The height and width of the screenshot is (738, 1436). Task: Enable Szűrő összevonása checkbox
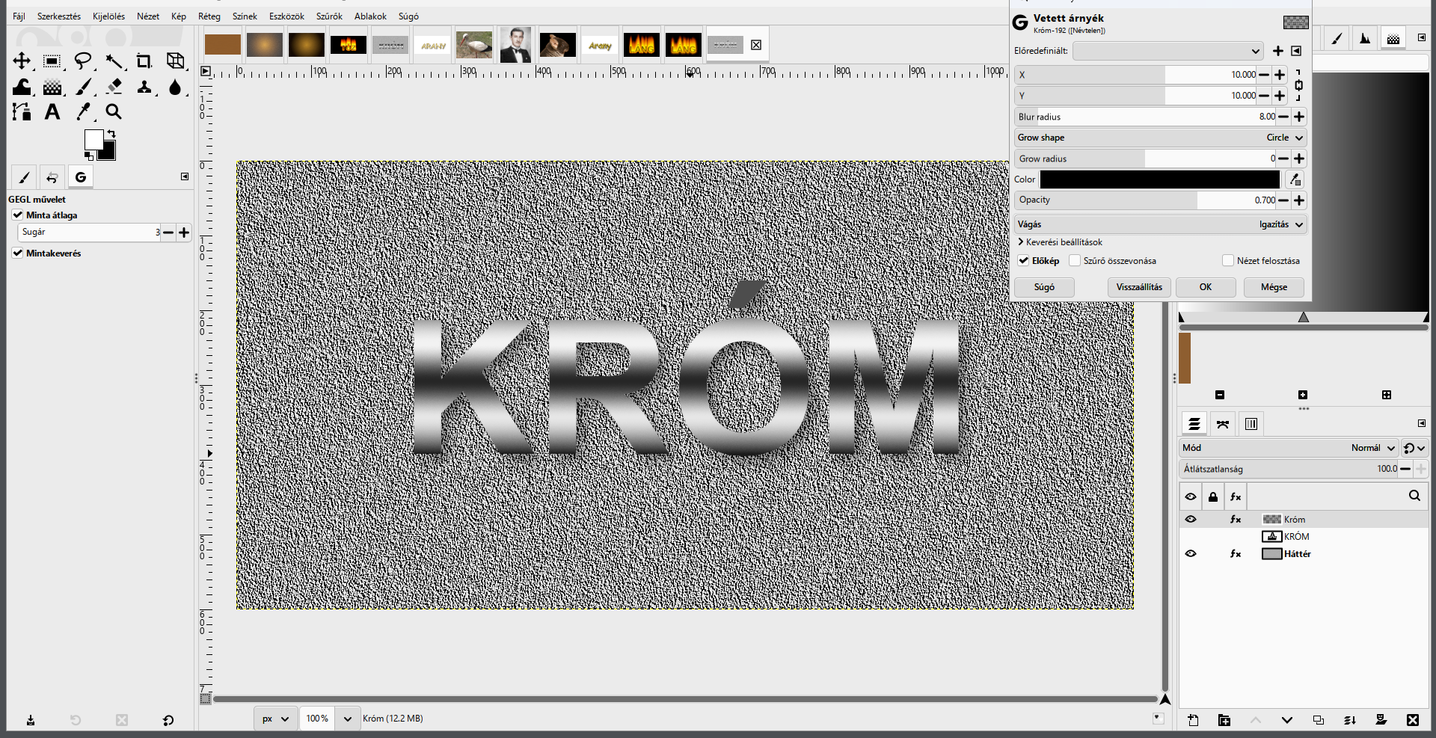pos(1075,260)
